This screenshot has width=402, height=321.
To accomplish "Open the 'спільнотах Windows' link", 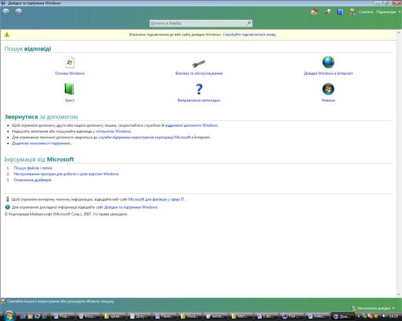I will click(x=113, y=132).
